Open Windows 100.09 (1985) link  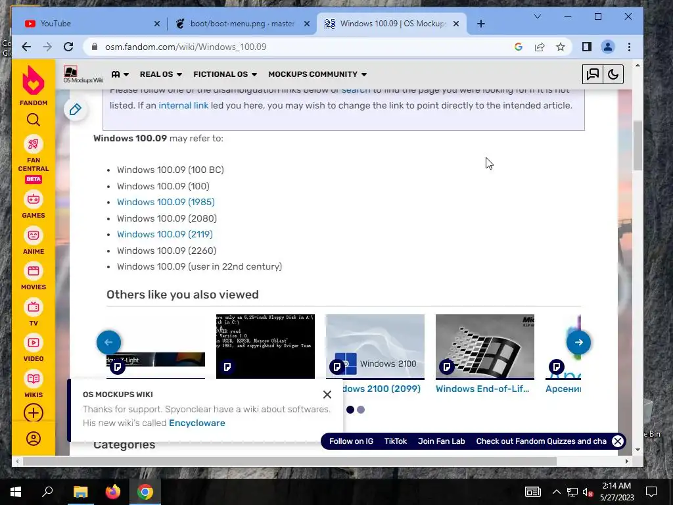pyautogui.click(x=166, y=202)
